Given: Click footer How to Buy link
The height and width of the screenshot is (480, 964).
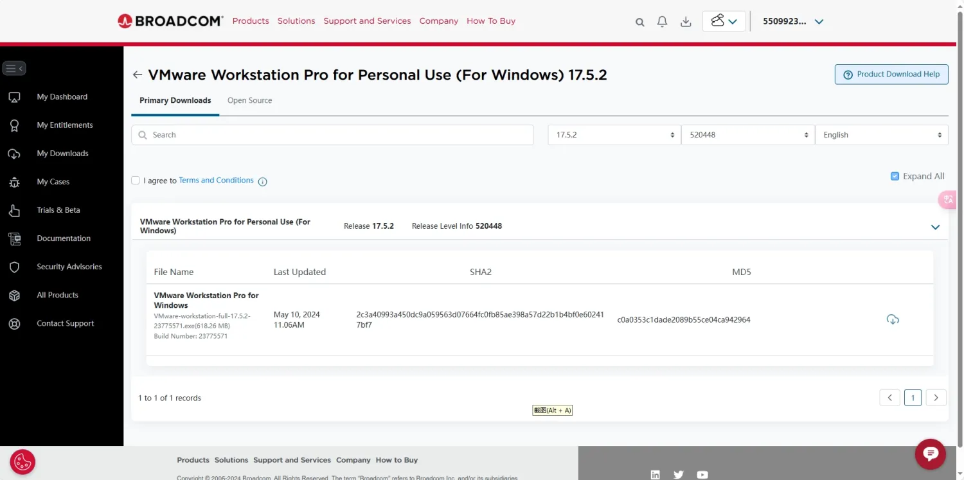Looking at the screenshot, I should click(397, 460).
